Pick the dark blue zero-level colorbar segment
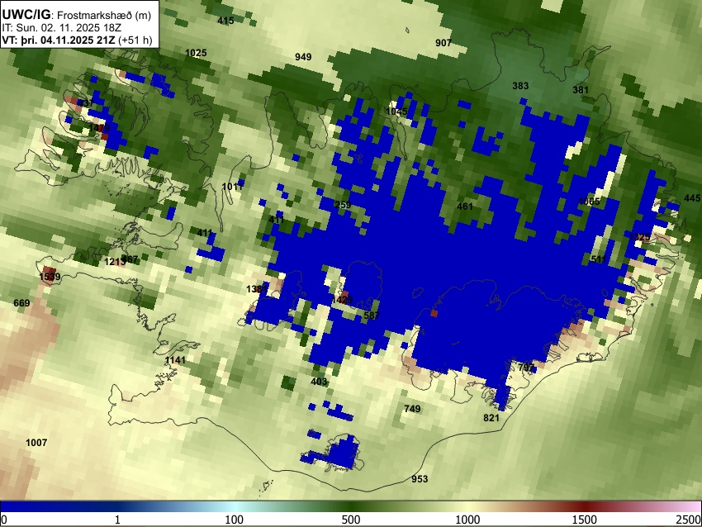The image size is (702, 527). pyautogui.click(x=58, y=506)
